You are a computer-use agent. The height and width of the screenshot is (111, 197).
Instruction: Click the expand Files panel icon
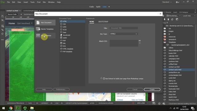pos(177,19)
